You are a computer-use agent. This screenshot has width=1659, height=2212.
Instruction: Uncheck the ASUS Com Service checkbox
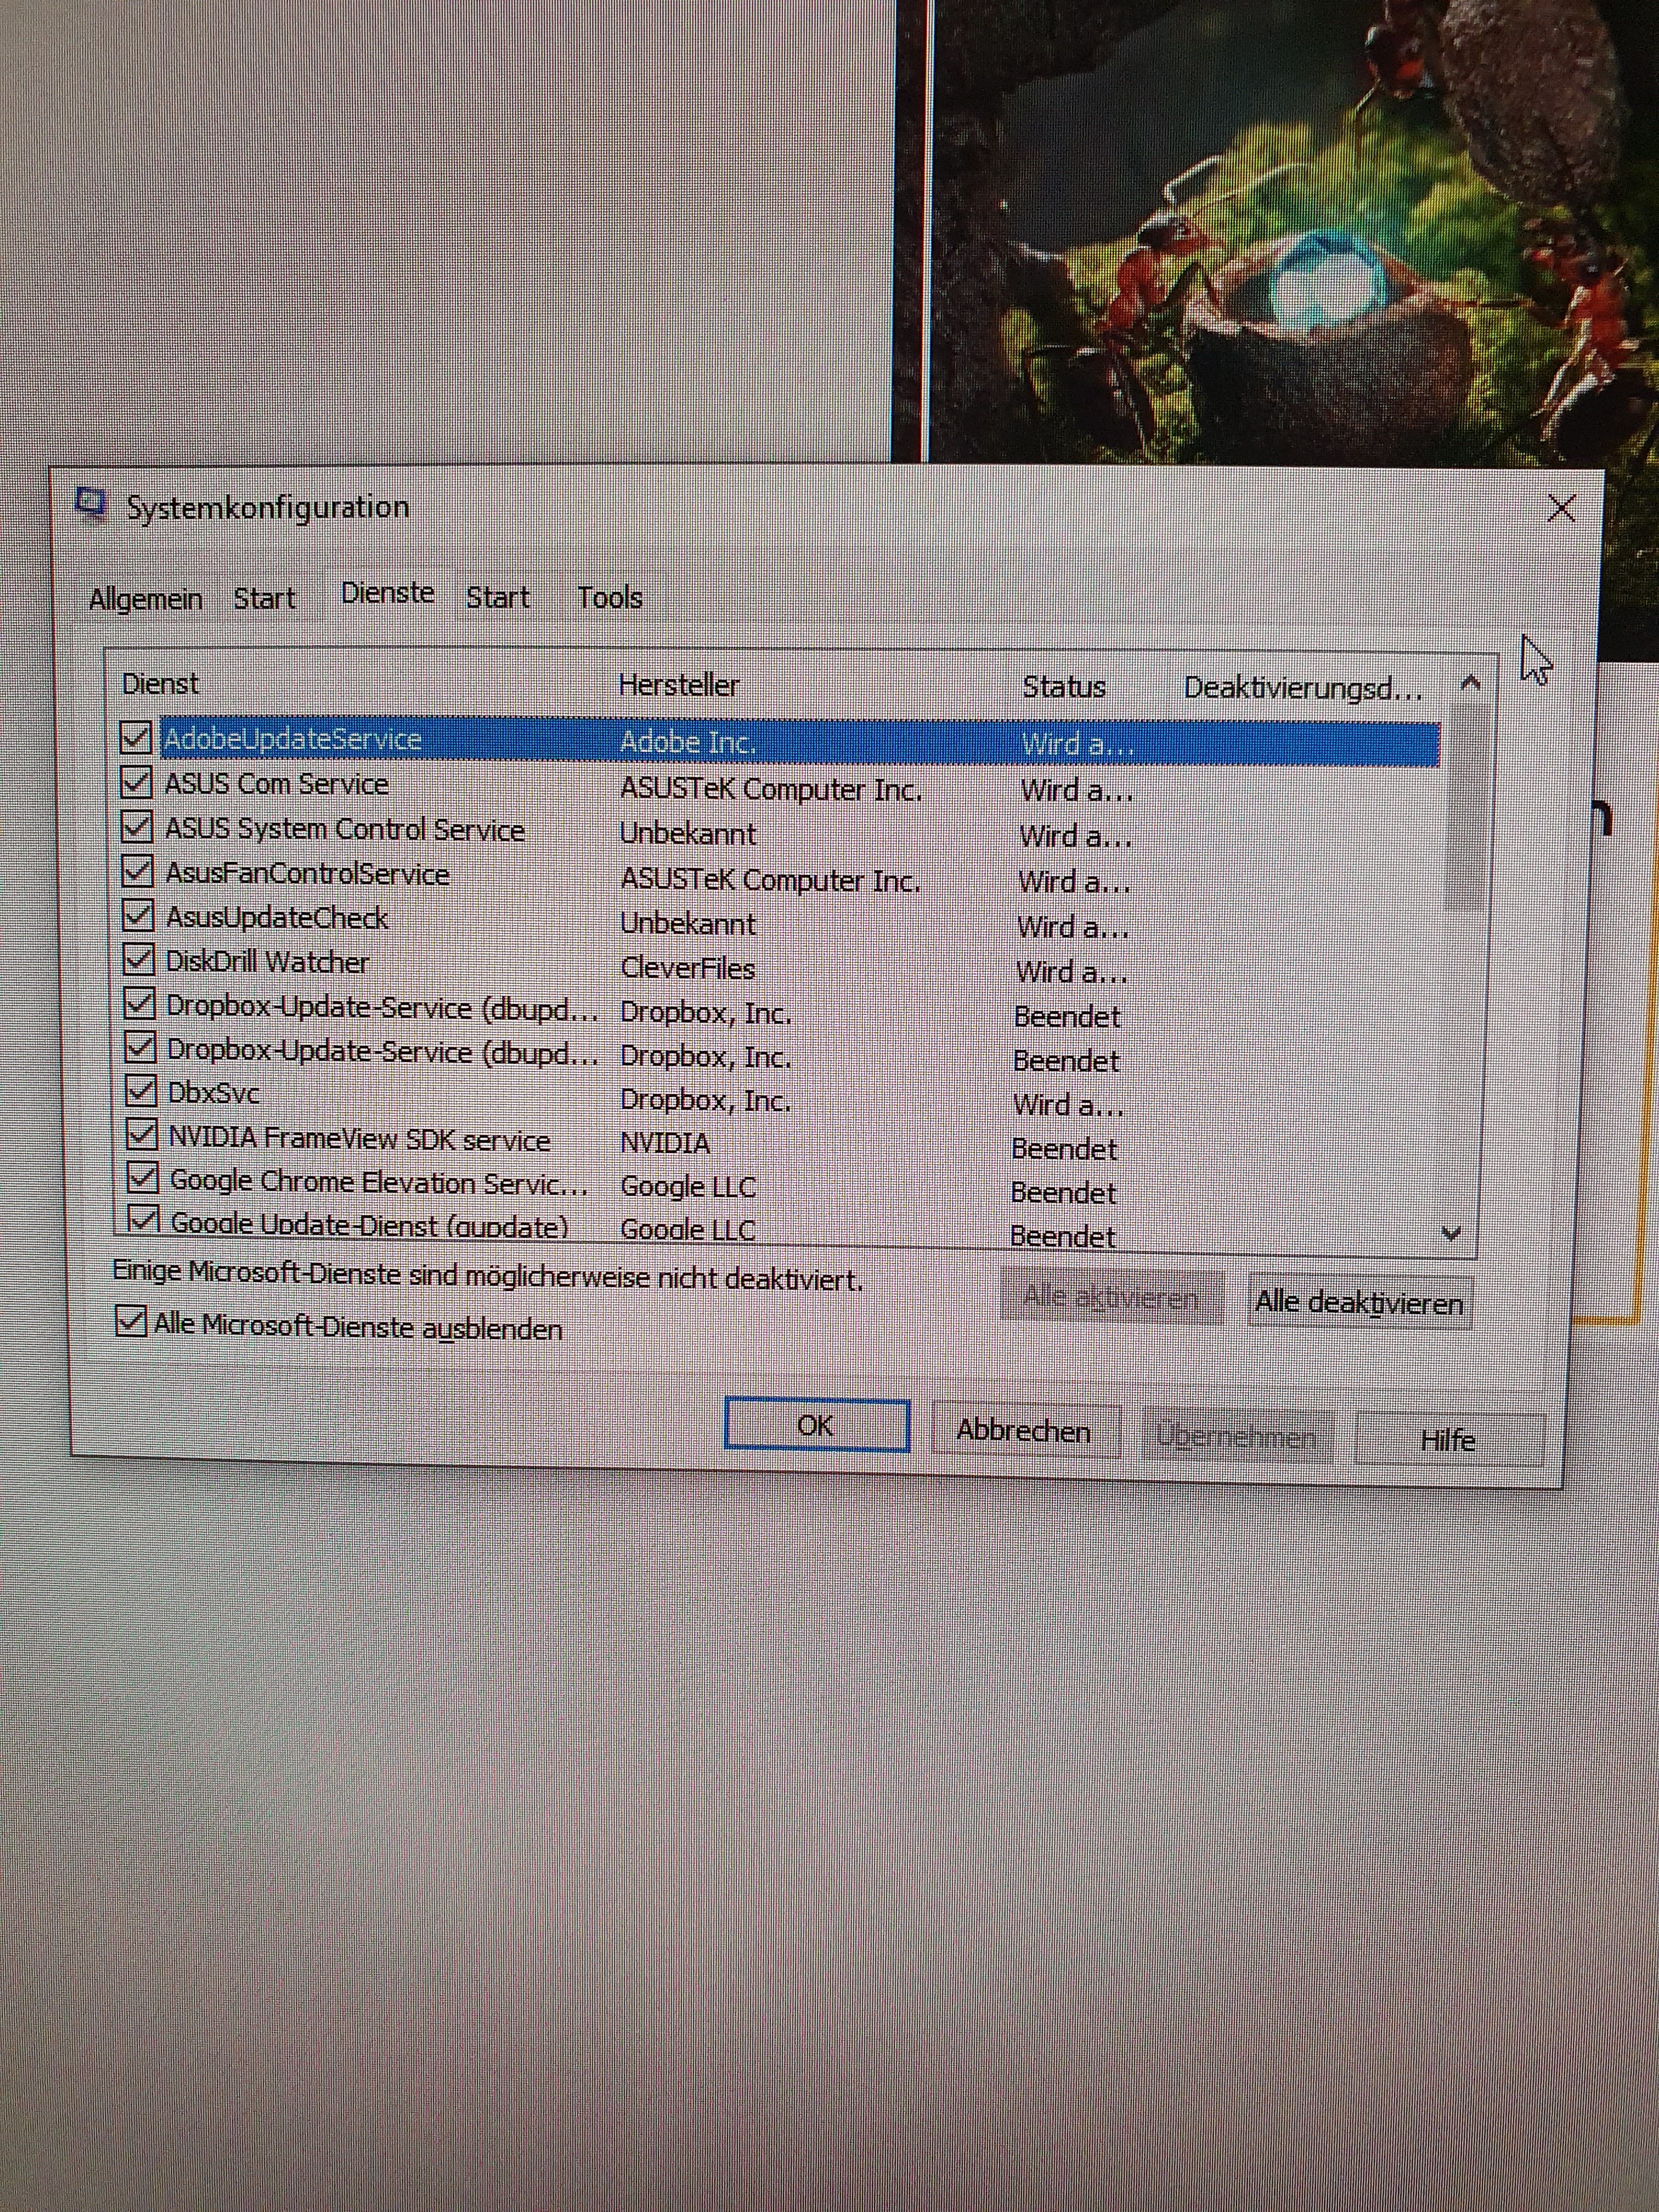[136, 782]
